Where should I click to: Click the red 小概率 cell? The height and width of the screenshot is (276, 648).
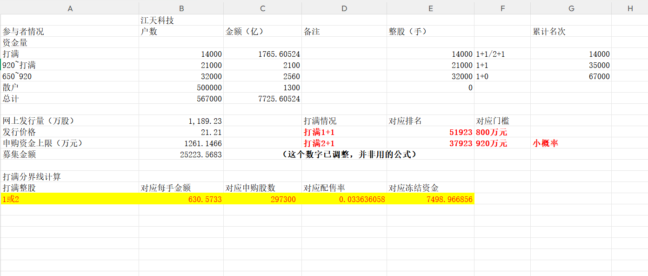click(x=571, y=143)
